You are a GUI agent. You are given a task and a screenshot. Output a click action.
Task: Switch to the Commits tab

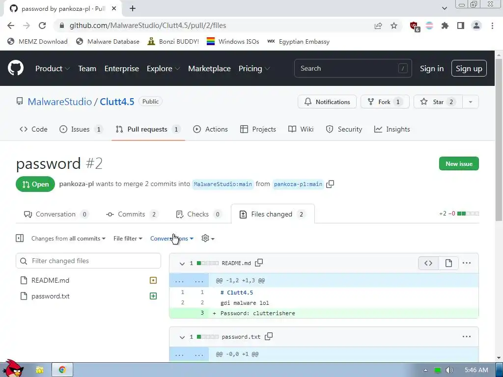[x=132, y=214]
